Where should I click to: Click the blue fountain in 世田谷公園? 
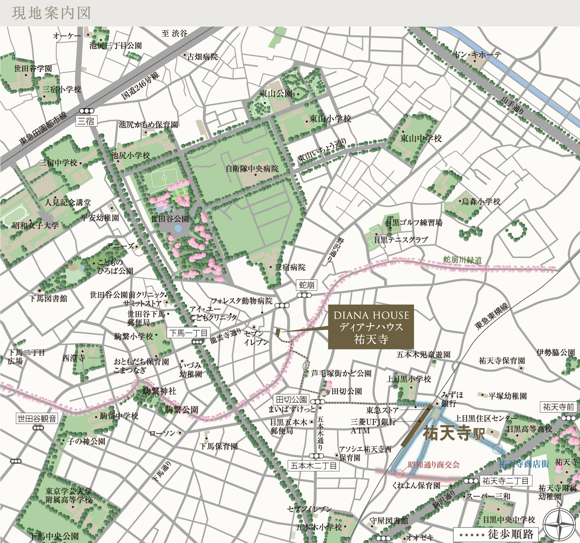click(x=178, y=228)
